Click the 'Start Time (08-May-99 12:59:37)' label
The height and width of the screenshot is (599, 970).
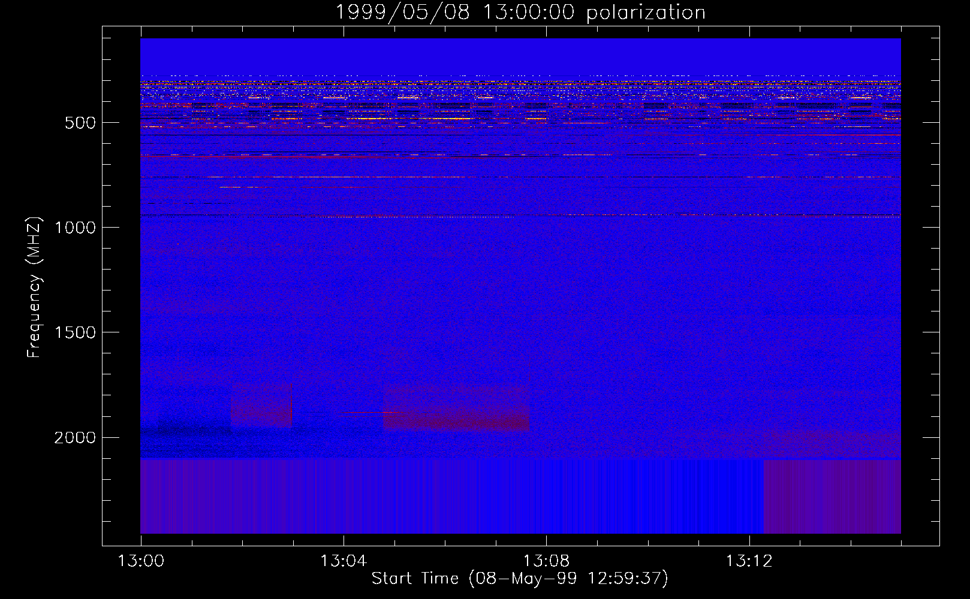click(520, 579)
